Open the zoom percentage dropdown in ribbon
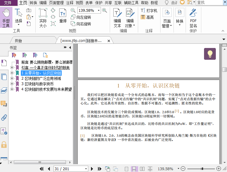 [x=99, y=10]
